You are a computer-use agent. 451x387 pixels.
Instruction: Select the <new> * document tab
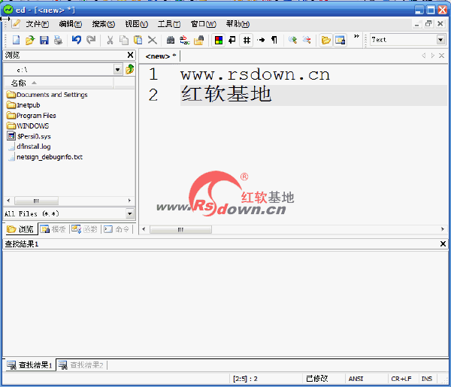161,56
